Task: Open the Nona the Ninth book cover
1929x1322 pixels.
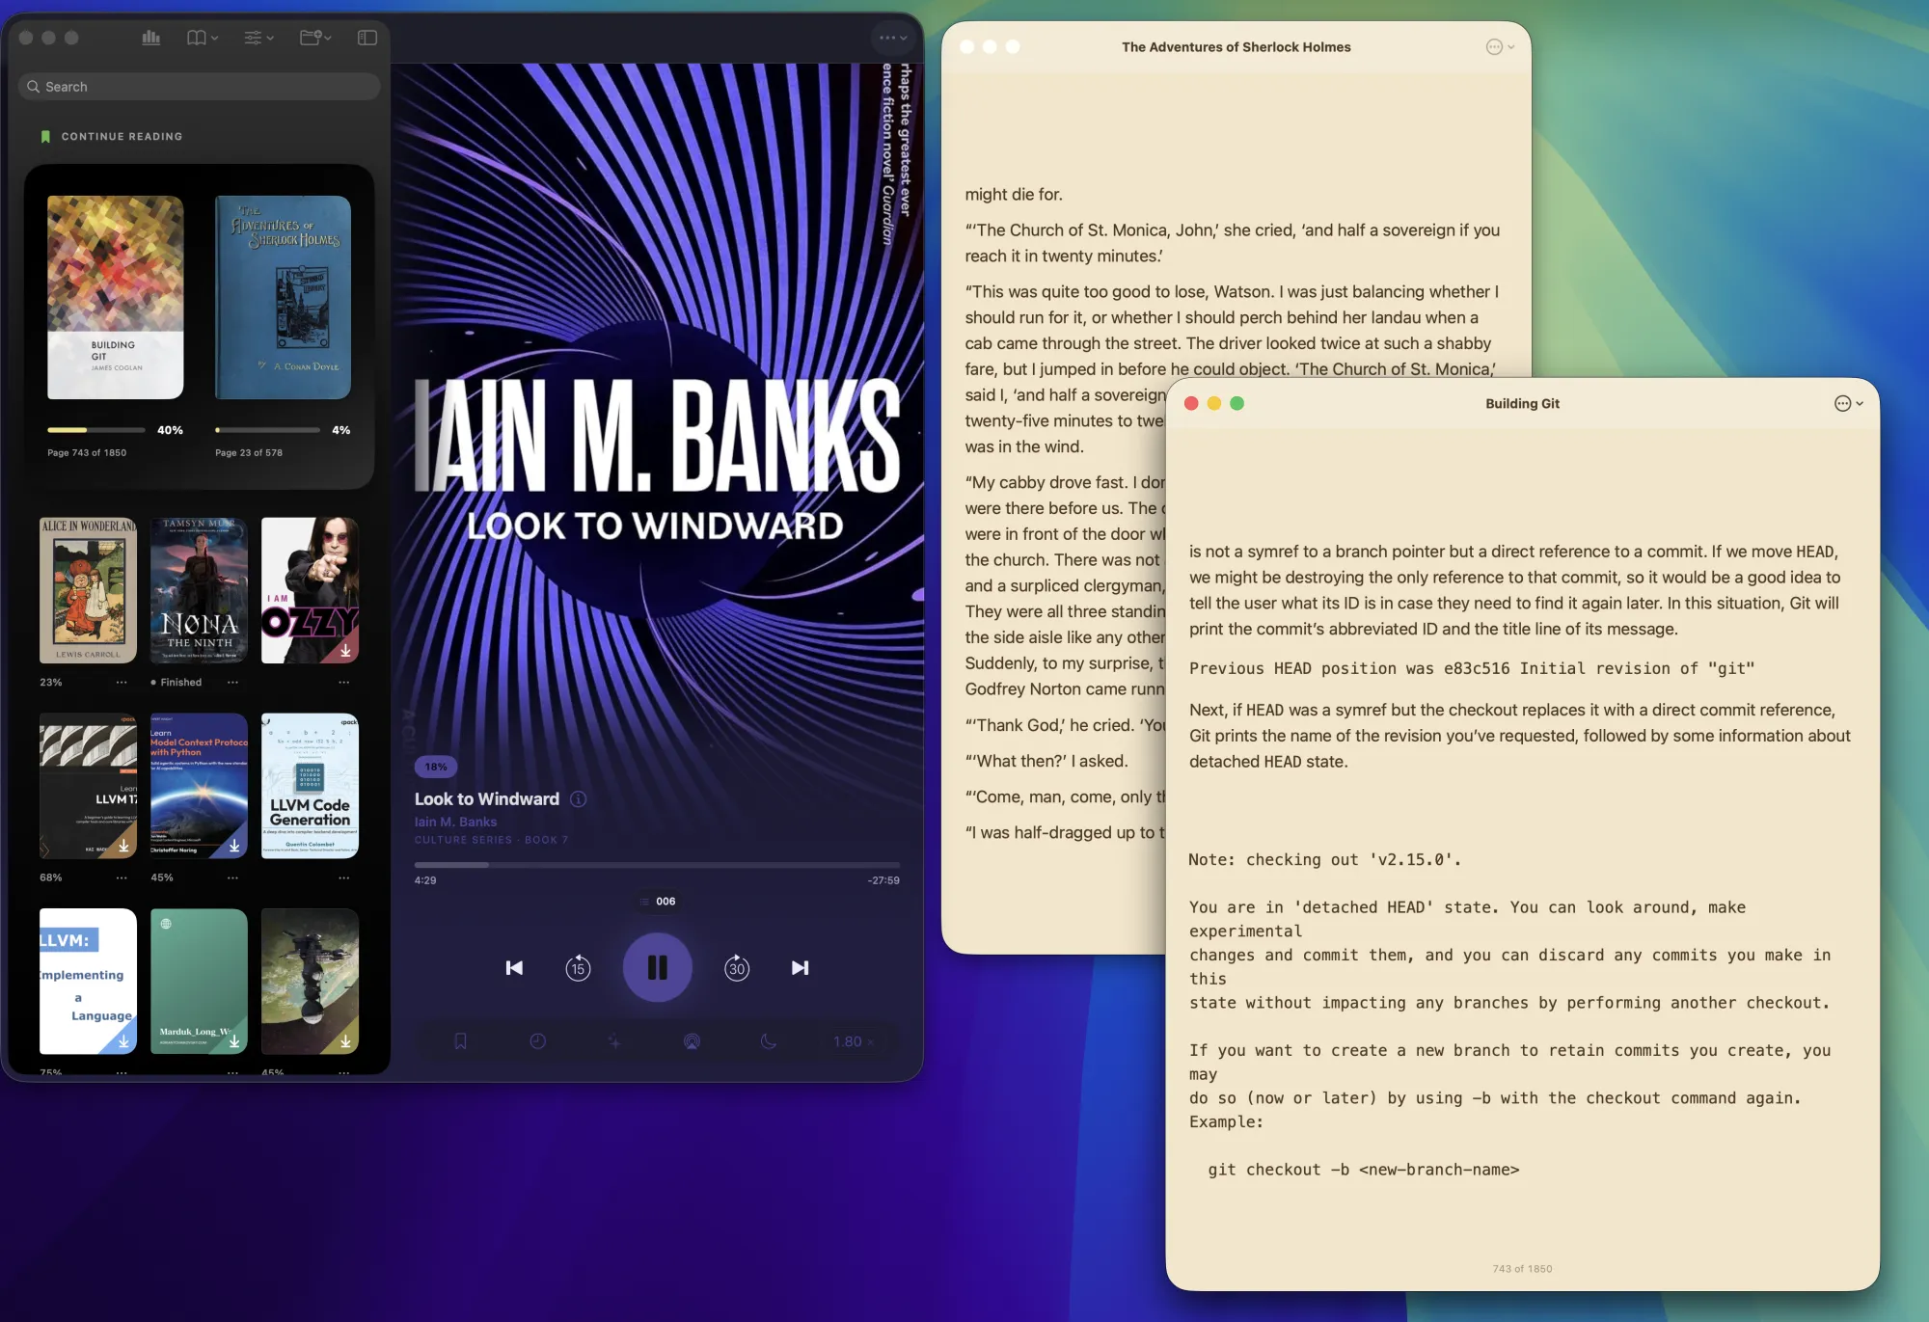Action: (x=199, y=590)
